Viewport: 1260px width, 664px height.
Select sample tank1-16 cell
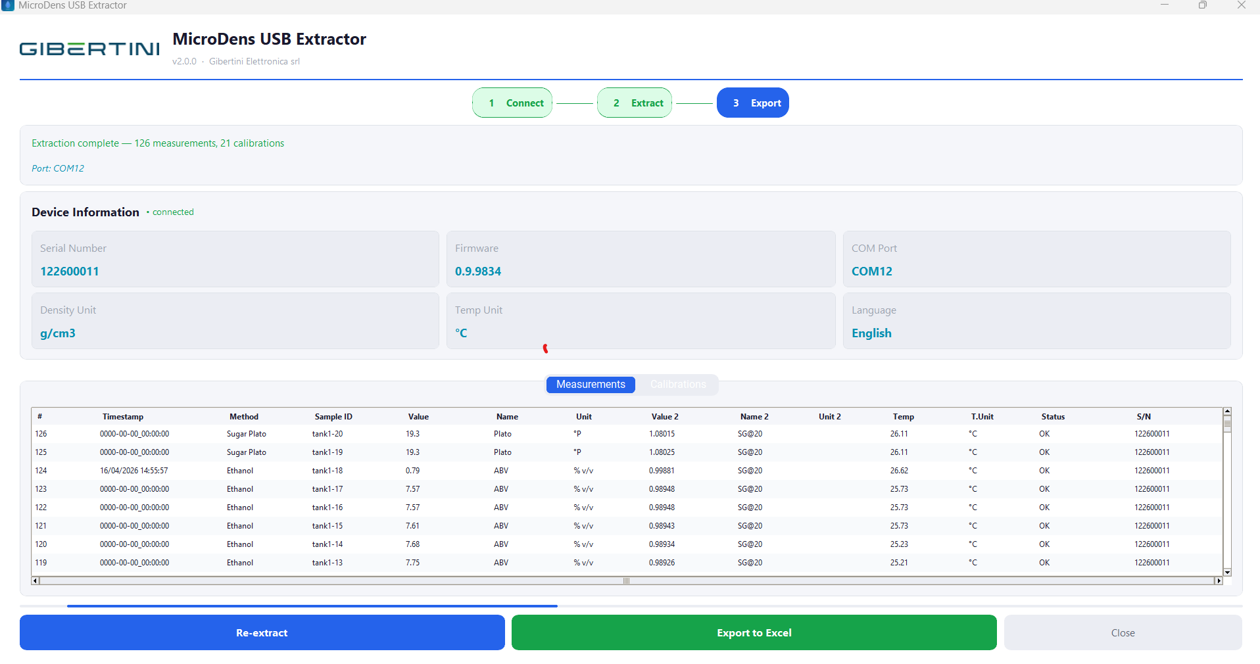[x=327, y=508]
